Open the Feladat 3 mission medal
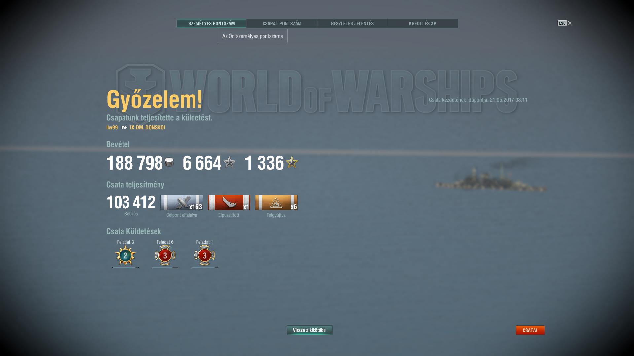The image size is (634, 356). 125,255
